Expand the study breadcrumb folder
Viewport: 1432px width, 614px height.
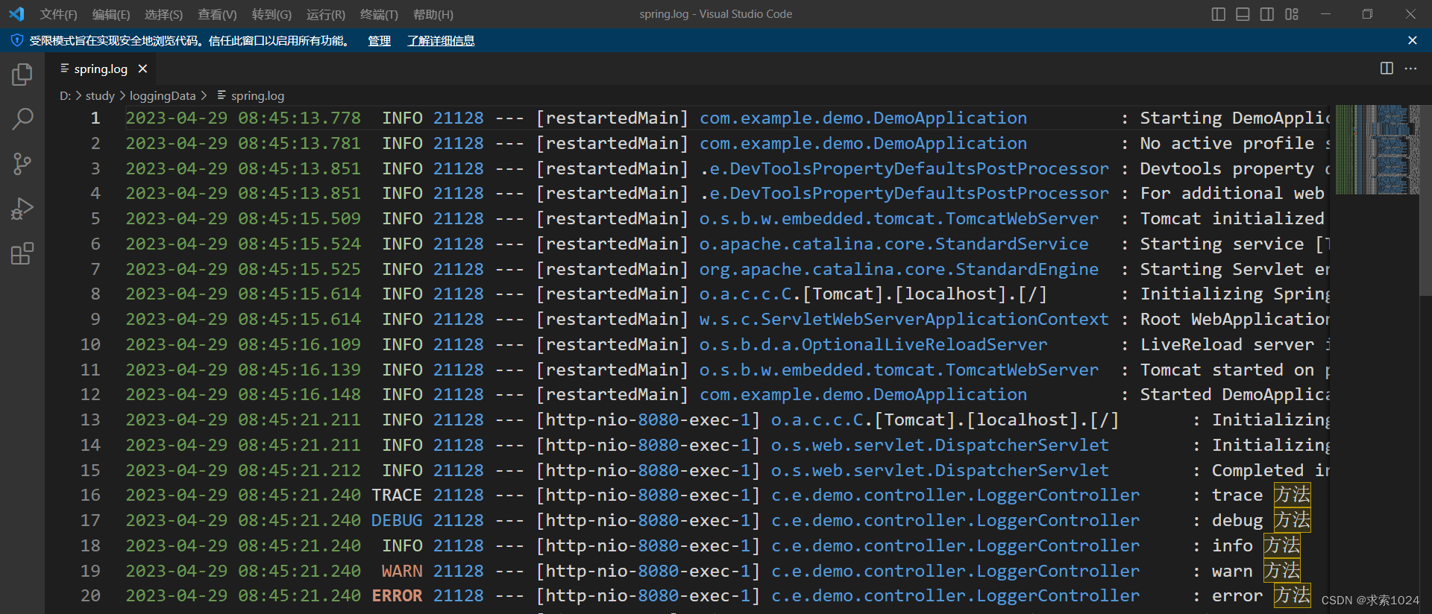pyautogui.click(x=100, y=95)
